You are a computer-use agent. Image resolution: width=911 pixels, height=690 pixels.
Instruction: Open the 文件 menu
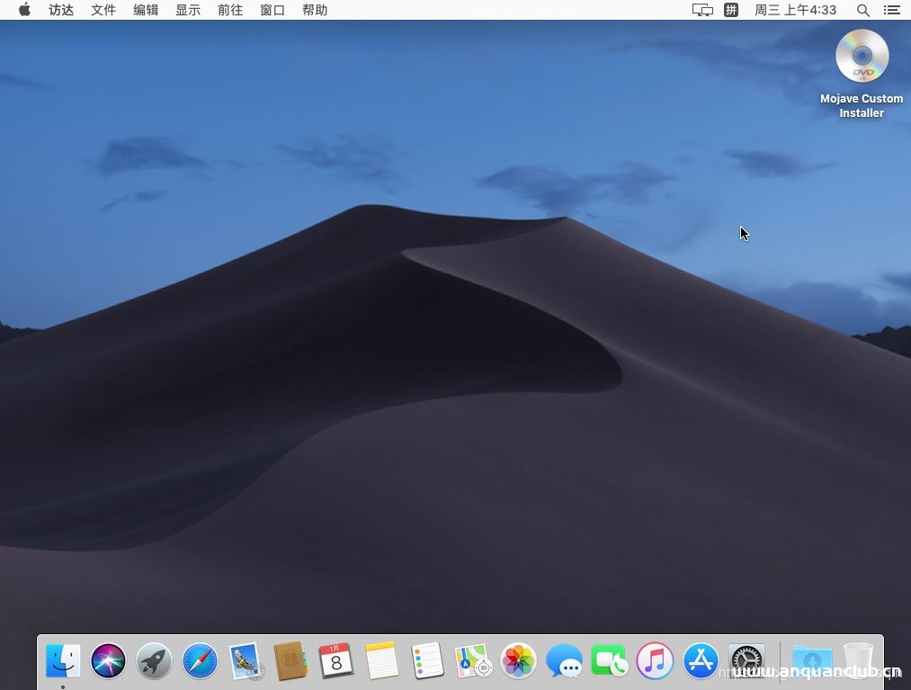(103, 10)
